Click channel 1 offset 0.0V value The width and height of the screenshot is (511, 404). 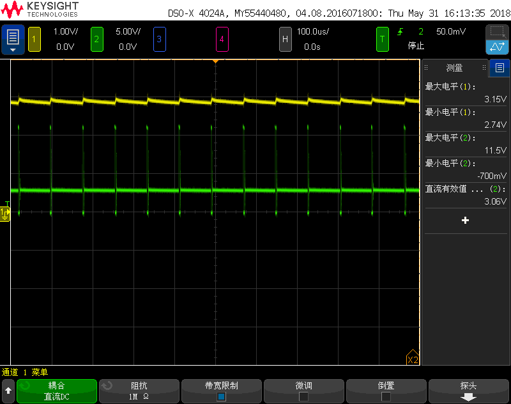pyautogui.click(x=65, y=47)
